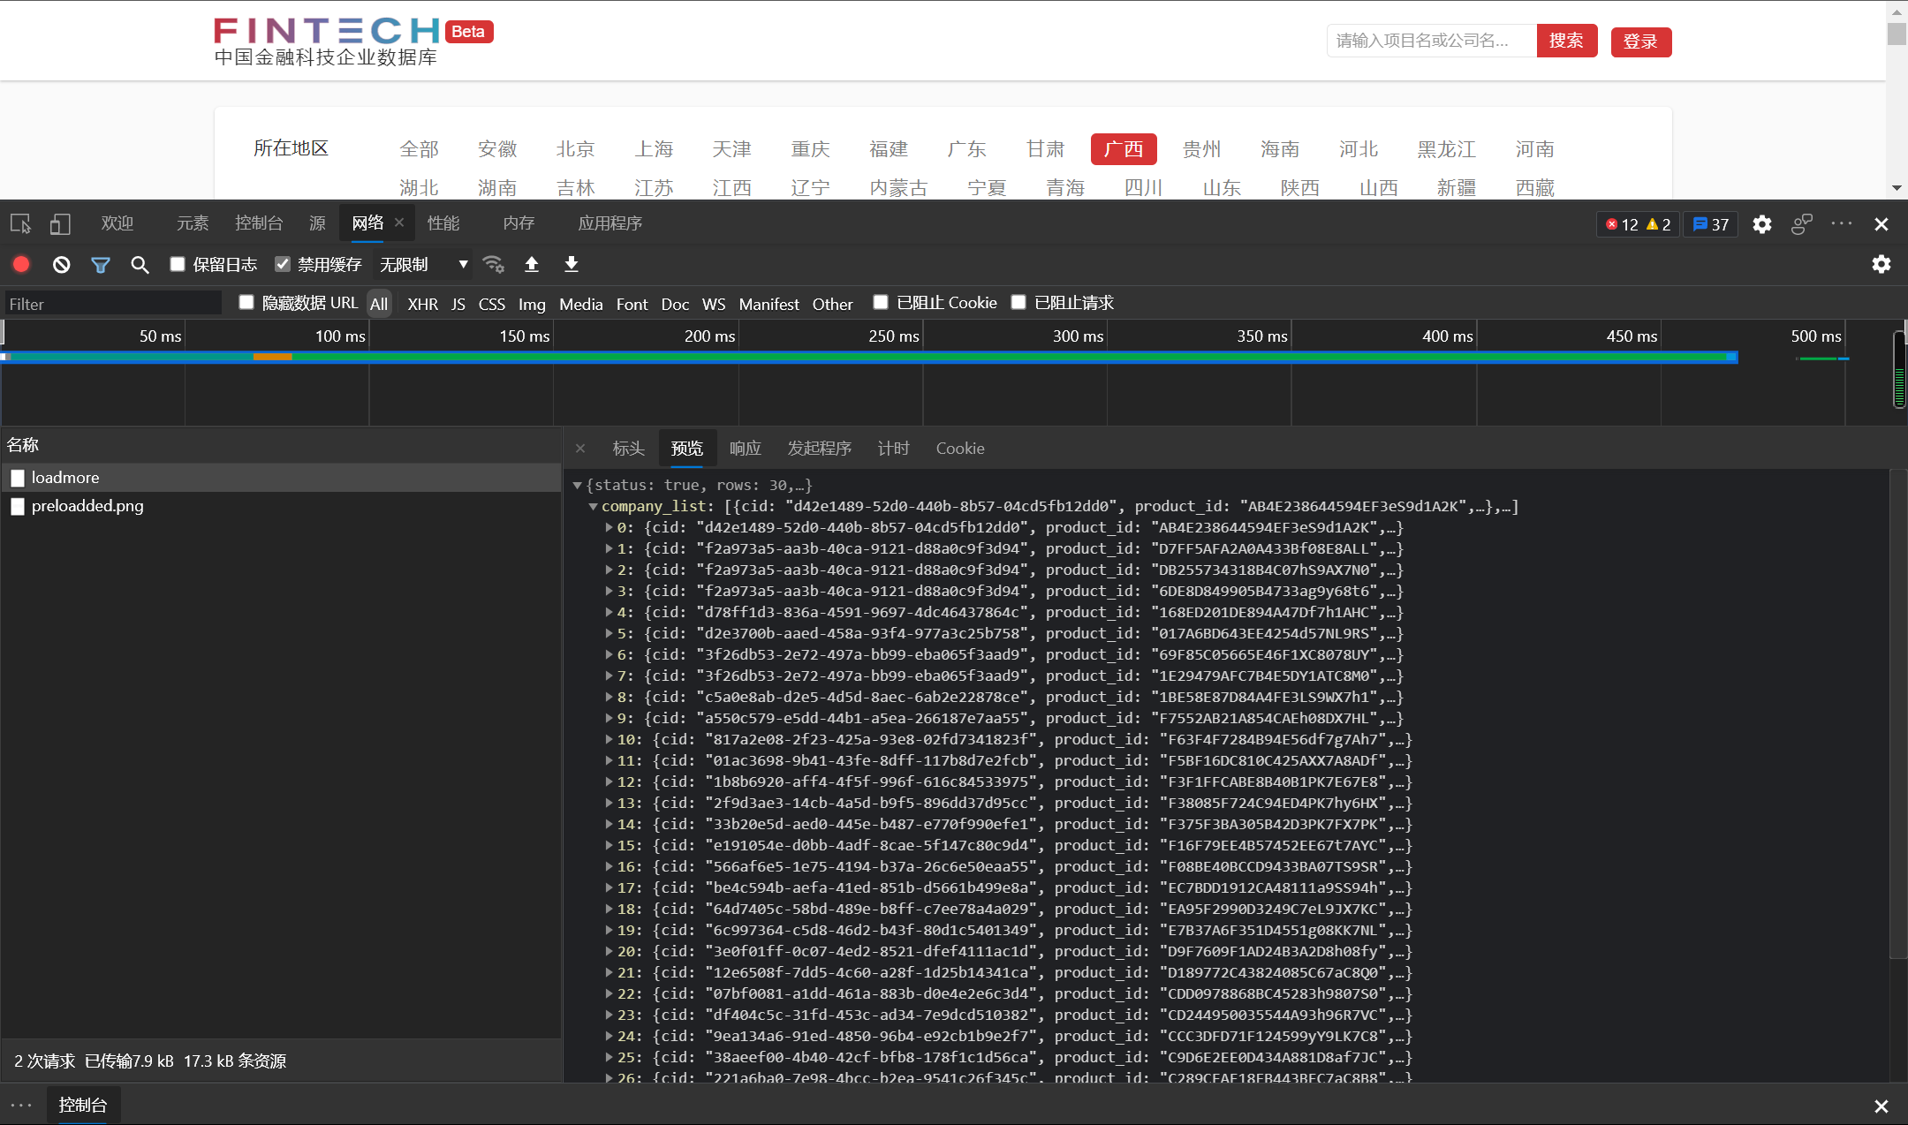
Task: Open the 响应 response tab
Action: (745, 449)
